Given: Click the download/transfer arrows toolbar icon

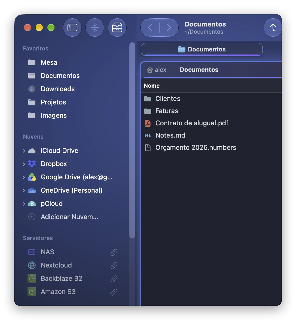Looking at the screenshot, I should click(95, 28).
